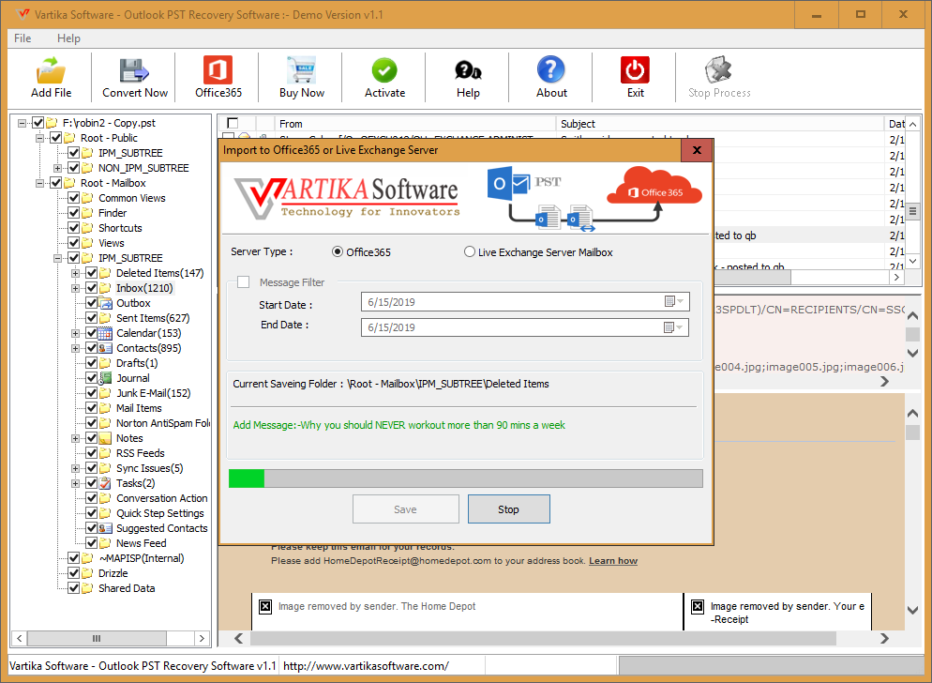Toggle select-all checkbox in message list header
This screenshot has width=932, height=683.
point(233,123)
